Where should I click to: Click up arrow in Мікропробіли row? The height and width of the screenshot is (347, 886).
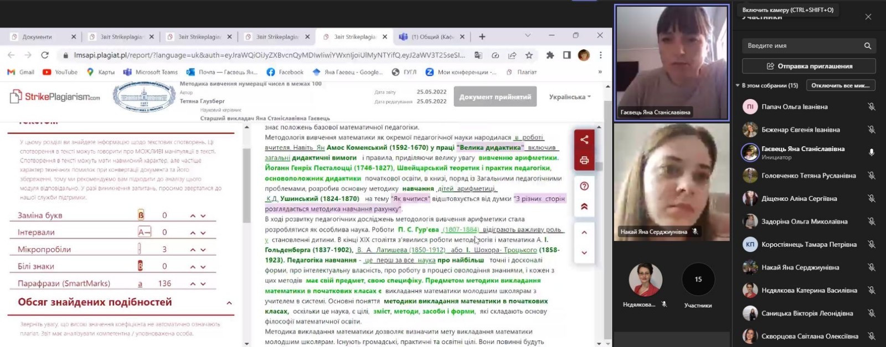click(193, 250)
